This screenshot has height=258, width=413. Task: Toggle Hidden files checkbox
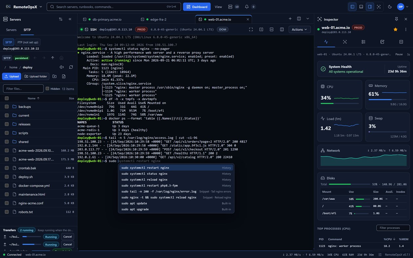[x=47, y=89]
